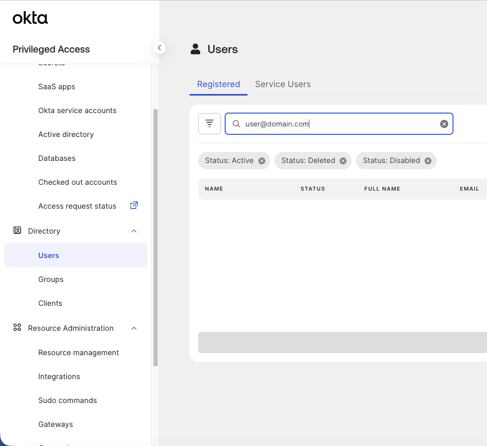Open Resource management
487x446 pixels.
[78, 353]
